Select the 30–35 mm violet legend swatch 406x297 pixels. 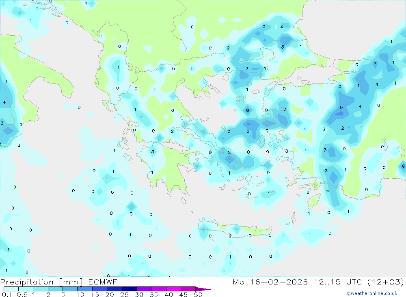(144, 289)
